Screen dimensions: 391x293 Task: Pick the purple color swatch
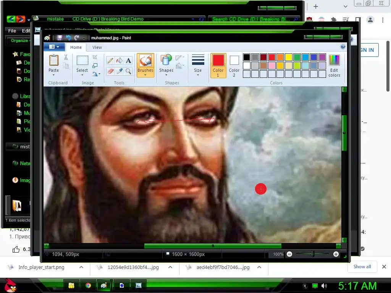tap(322, 57)
